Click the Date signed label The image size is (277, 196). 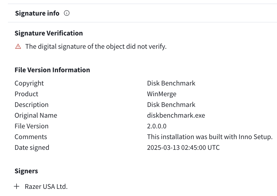(32, 148)
